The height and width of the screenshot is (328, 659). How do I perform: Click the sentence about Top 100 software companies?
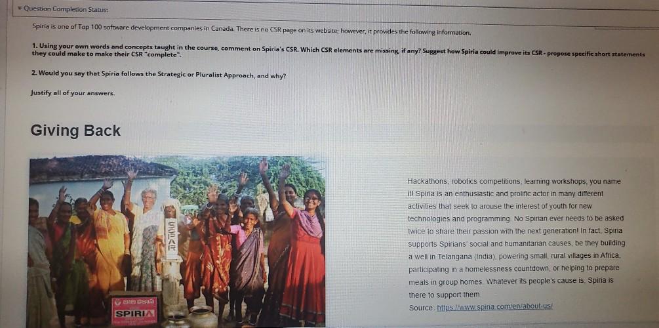[x=251, y=29]
